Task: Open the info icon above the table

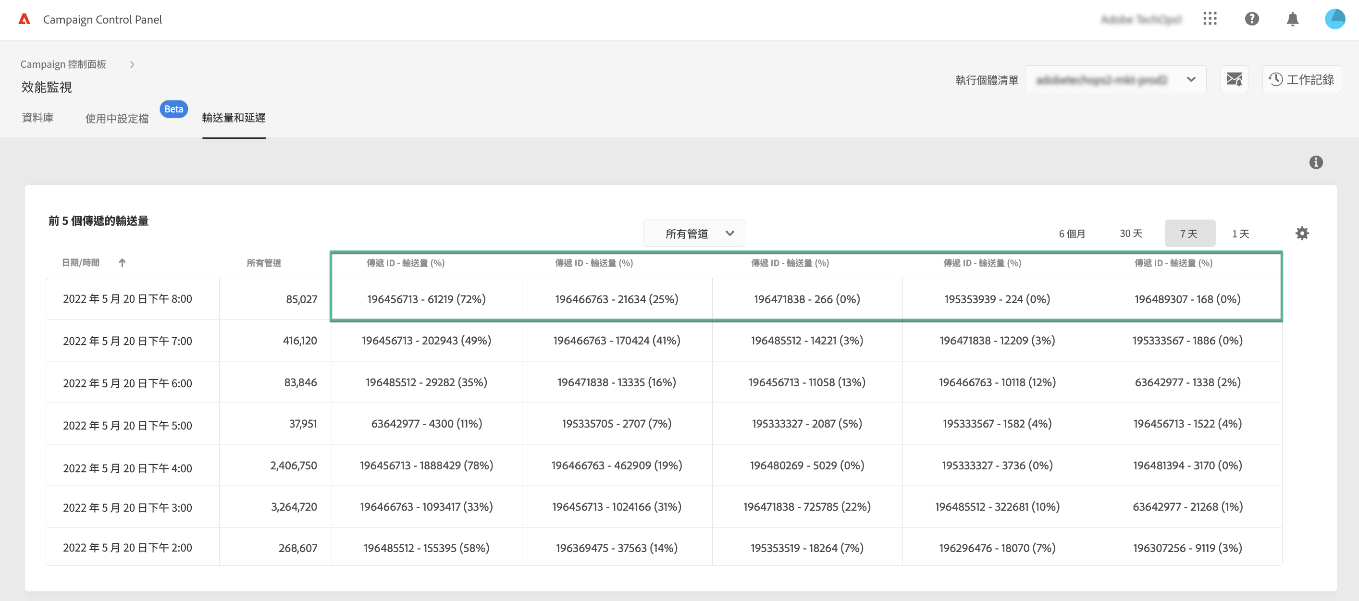Action: click(x=1316, y=162)
